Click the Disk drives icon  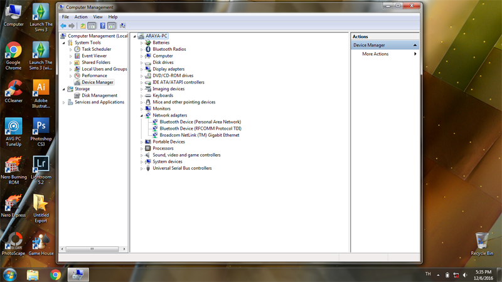(148, 63)
